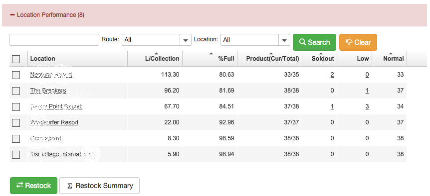Open The Breakers location link
430x196 pixels.
pyautogui.click(x=48, y=91)
